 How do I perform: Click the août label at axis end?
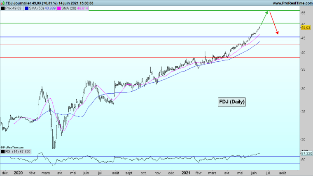pos(283,173)
